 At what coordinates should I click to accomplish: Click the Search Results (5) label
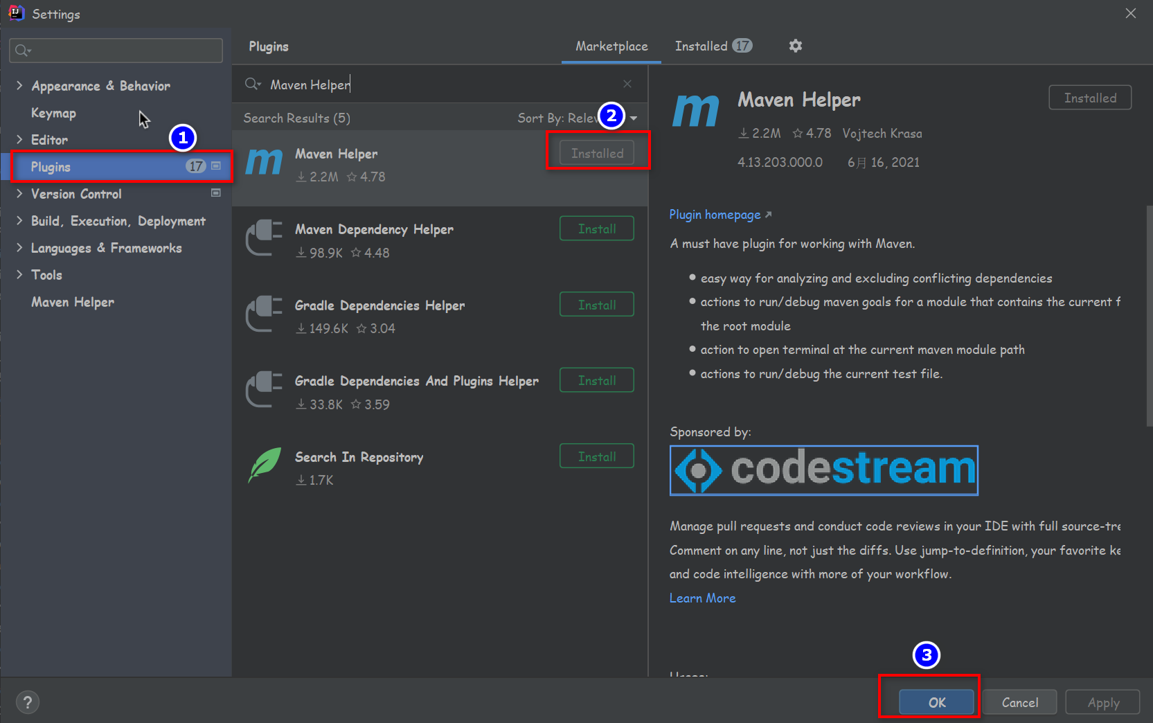pyautogui.click(x=296, y=118)
